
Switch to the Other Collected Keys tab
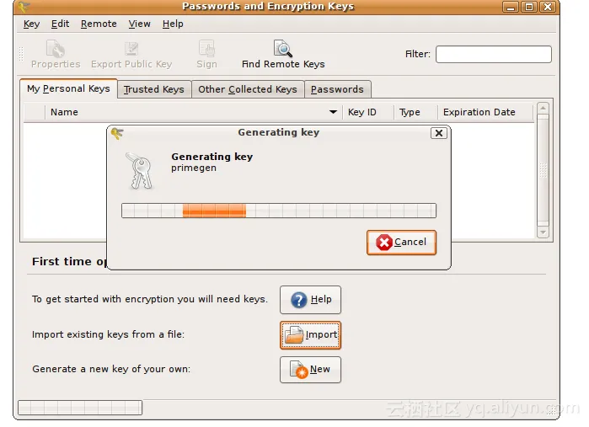coord(247,89)
